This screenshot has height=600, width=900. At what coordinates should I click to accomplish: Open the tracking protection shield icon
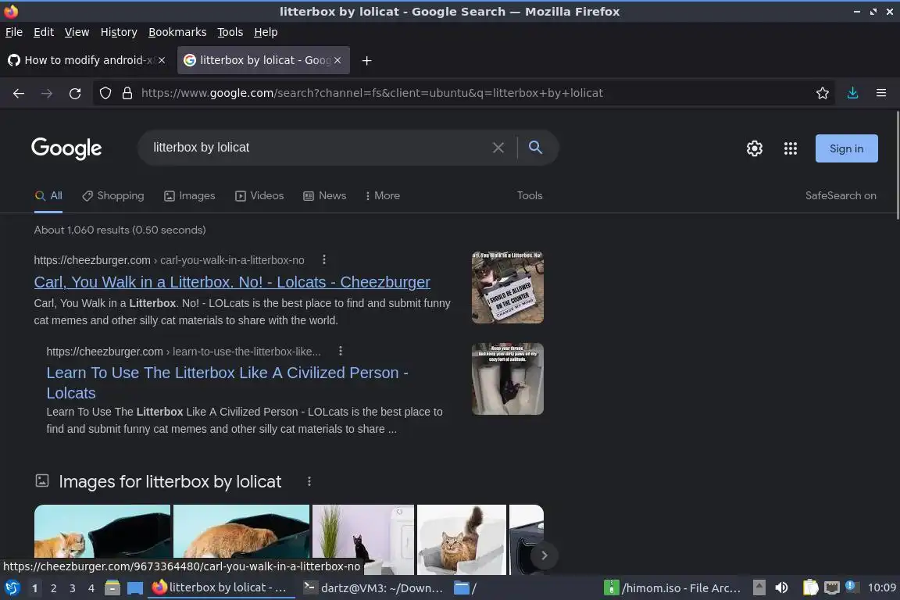pyautogui.click(x=105, y=93)
